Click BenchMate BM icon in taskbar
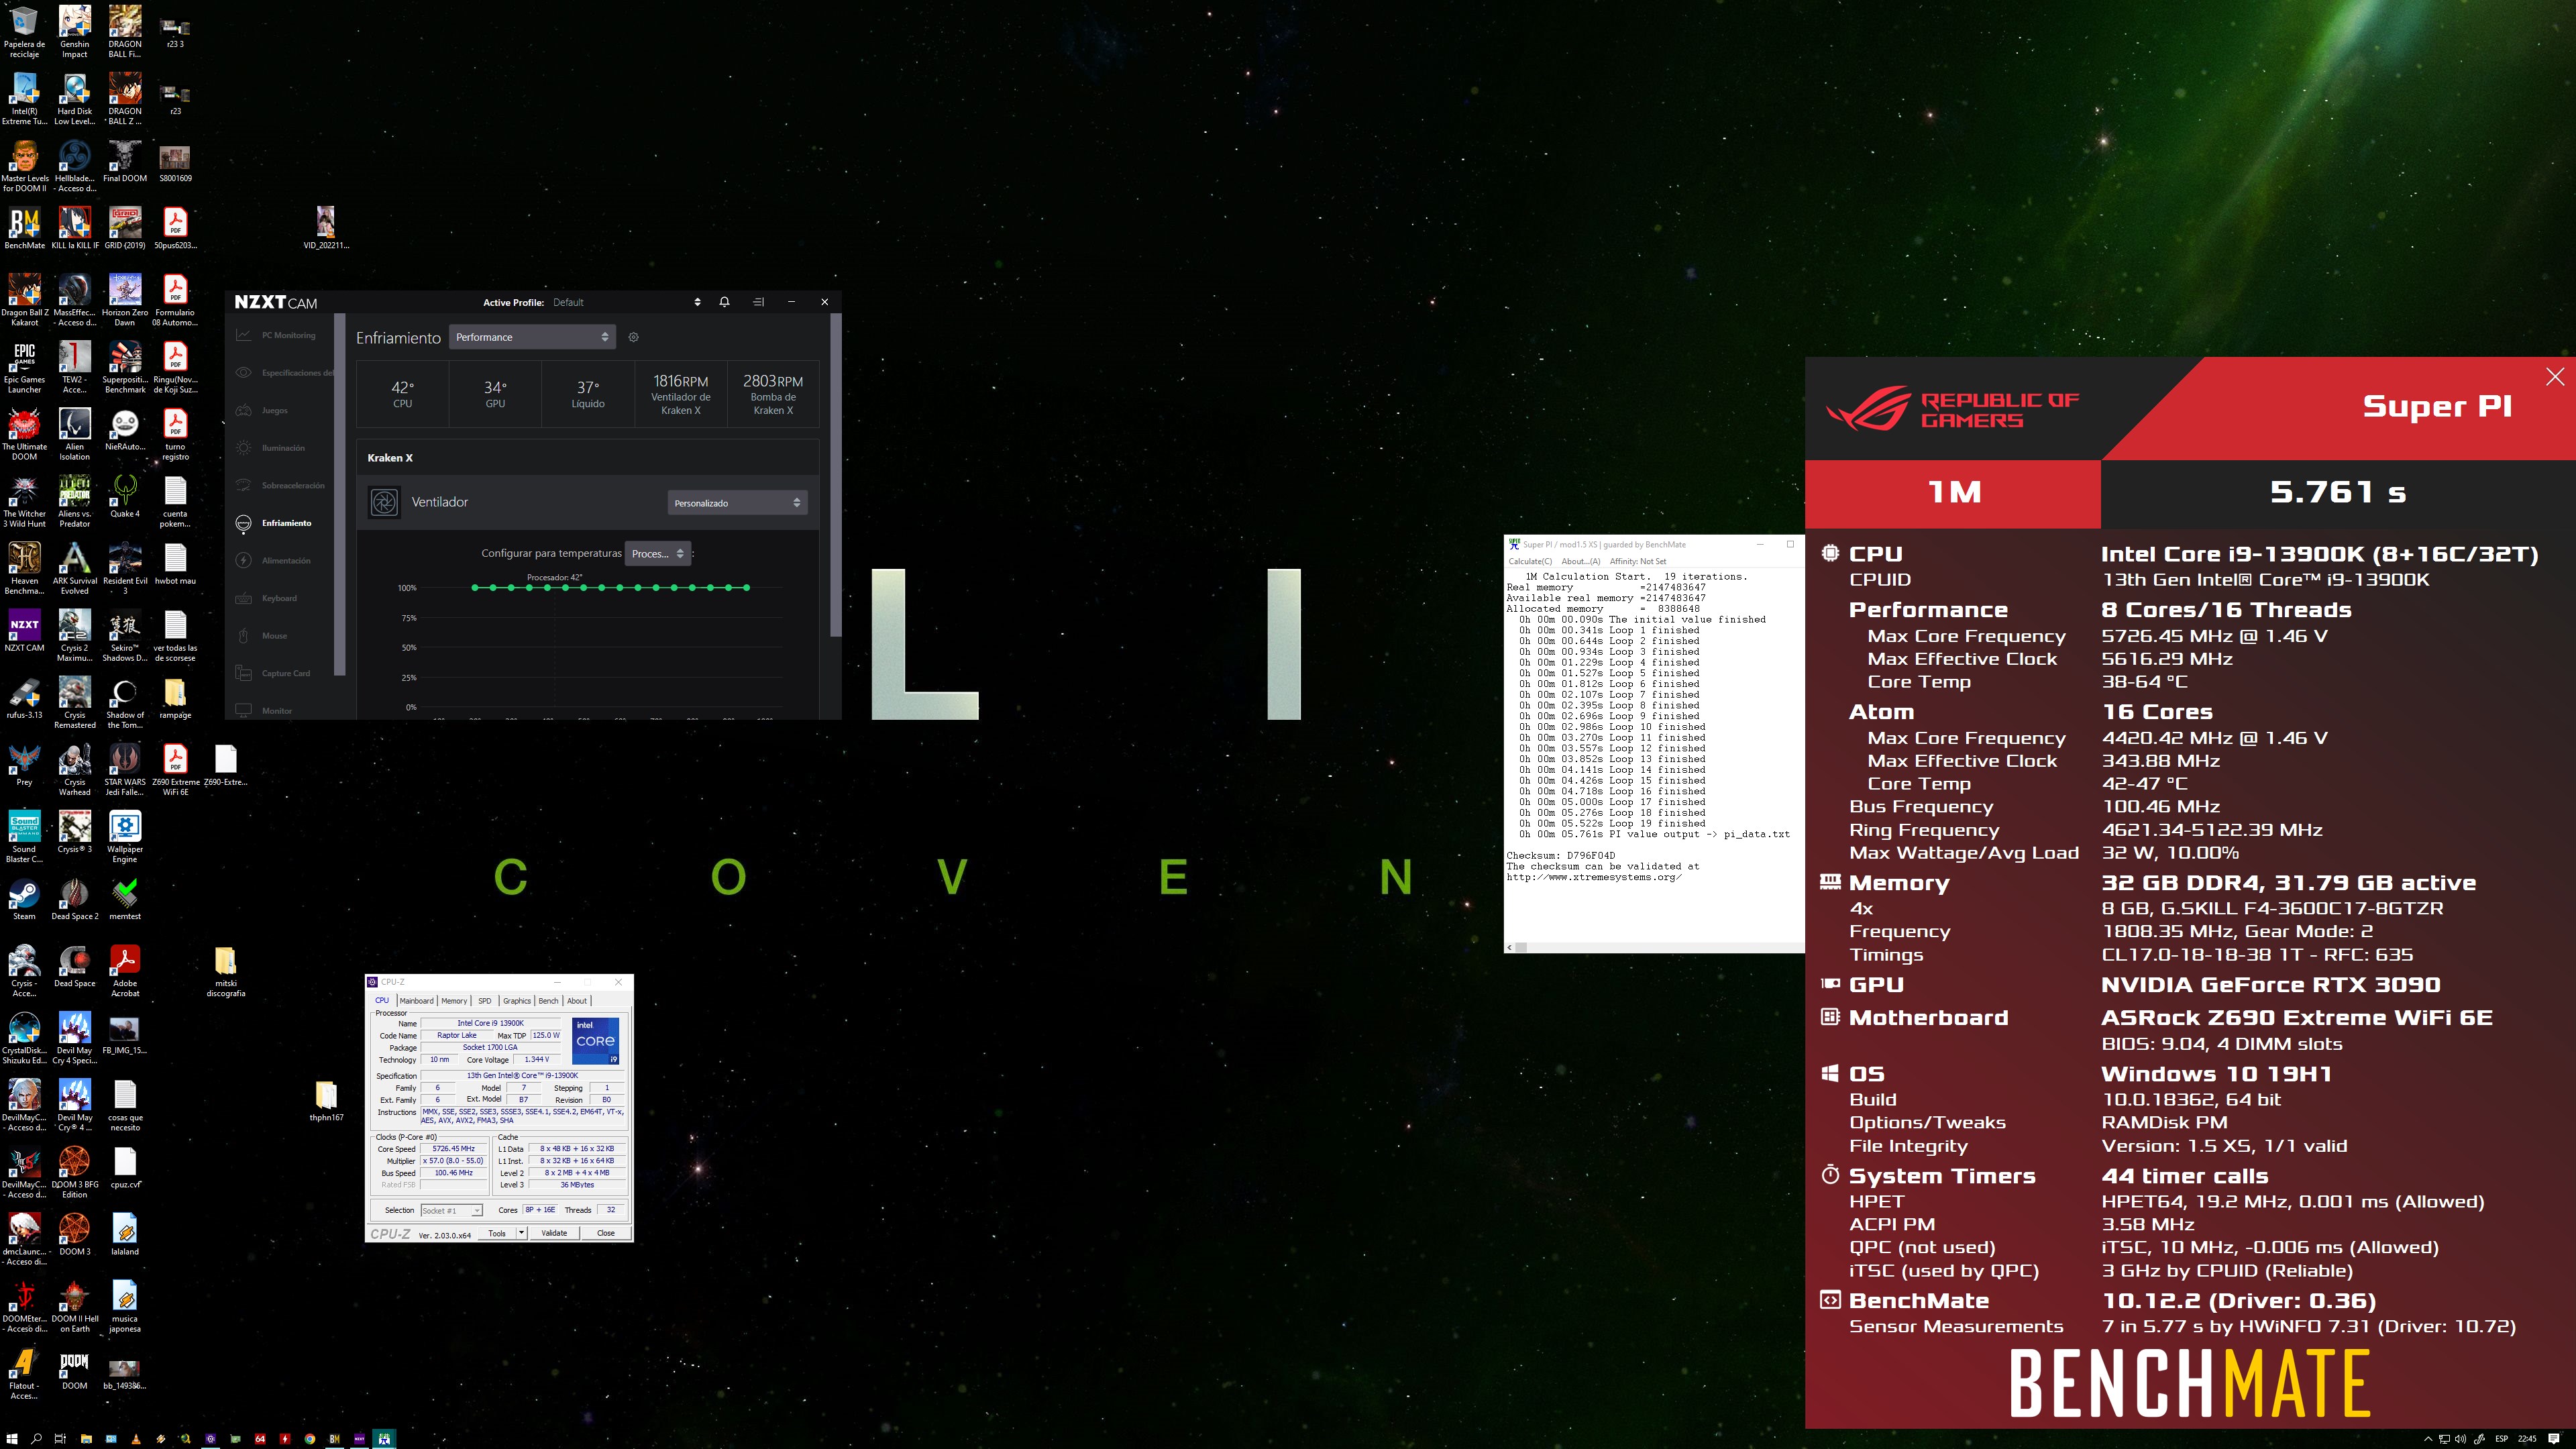Screen dimensions: 2576x1449 tap(335, 1439)
